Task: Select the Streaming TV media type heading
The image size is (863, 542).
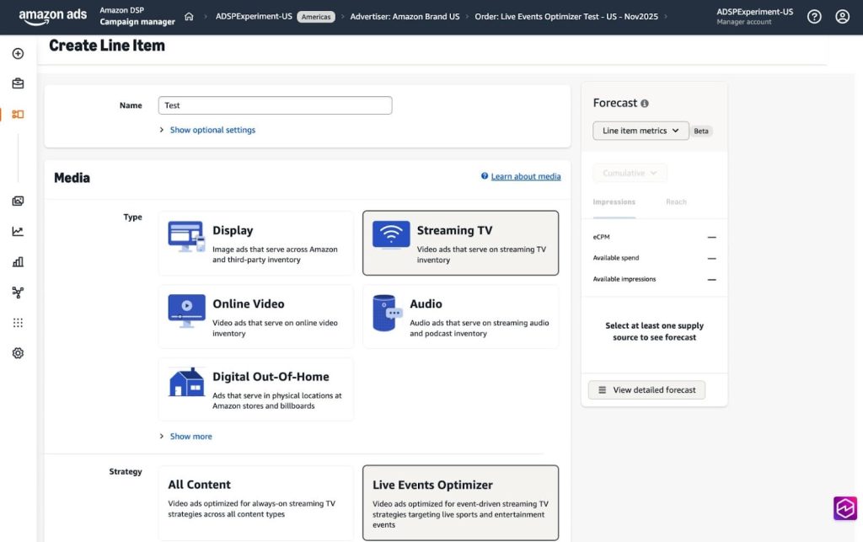Action: coord(454,231)
